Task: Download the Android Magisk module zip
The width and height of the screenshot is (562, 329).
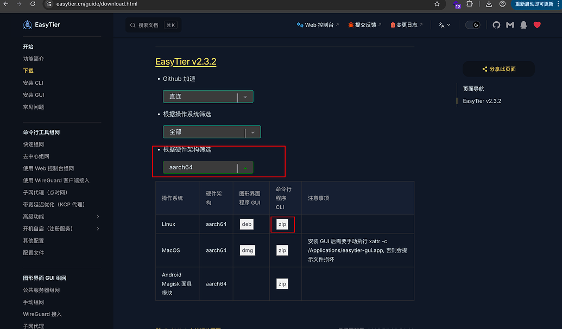Action: [x=282, y=284]
